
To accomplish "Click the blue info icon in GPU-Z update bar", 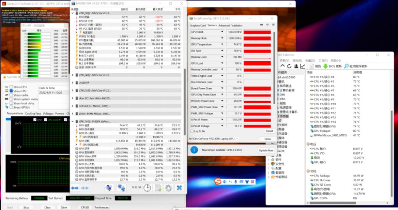I will tap(194, 150).
